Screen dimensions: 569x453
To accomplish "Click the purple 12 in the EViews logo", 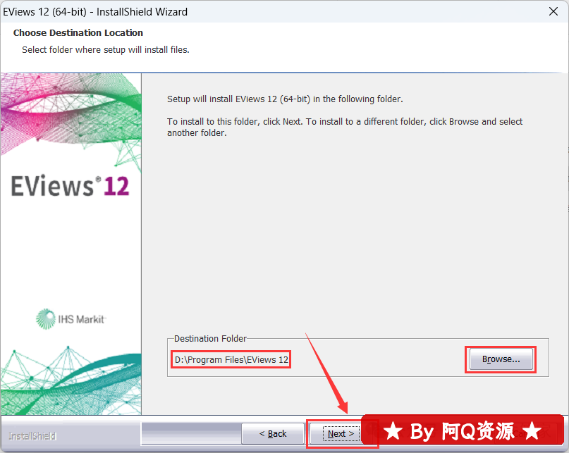I will tap(116, 186).
